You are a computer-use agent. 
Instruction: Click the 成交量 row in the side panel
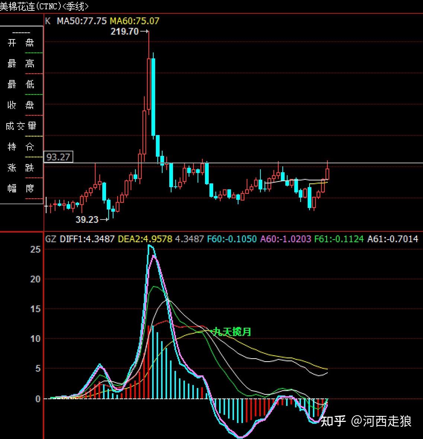click(21, 126)
